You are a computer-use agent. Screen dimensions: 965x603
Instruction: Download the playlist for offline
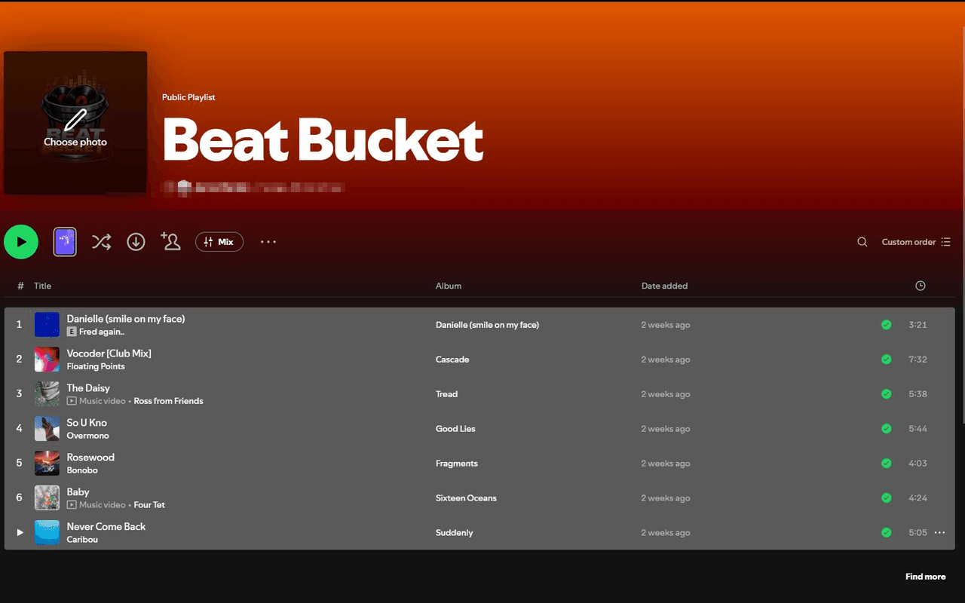pyautogui.click(x=136, y=242)
